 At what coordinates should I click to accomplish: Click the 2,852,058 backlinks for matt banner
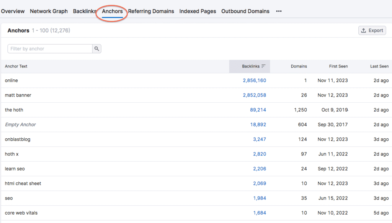[254, 95]
